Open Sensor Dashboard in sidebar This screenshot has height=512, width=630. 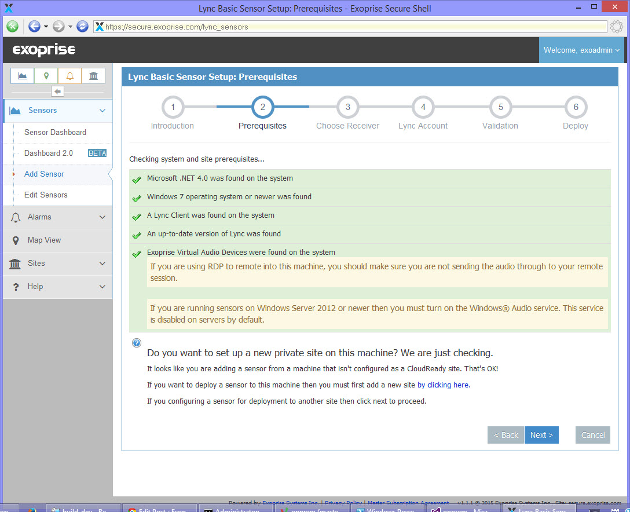click(55, 132)
